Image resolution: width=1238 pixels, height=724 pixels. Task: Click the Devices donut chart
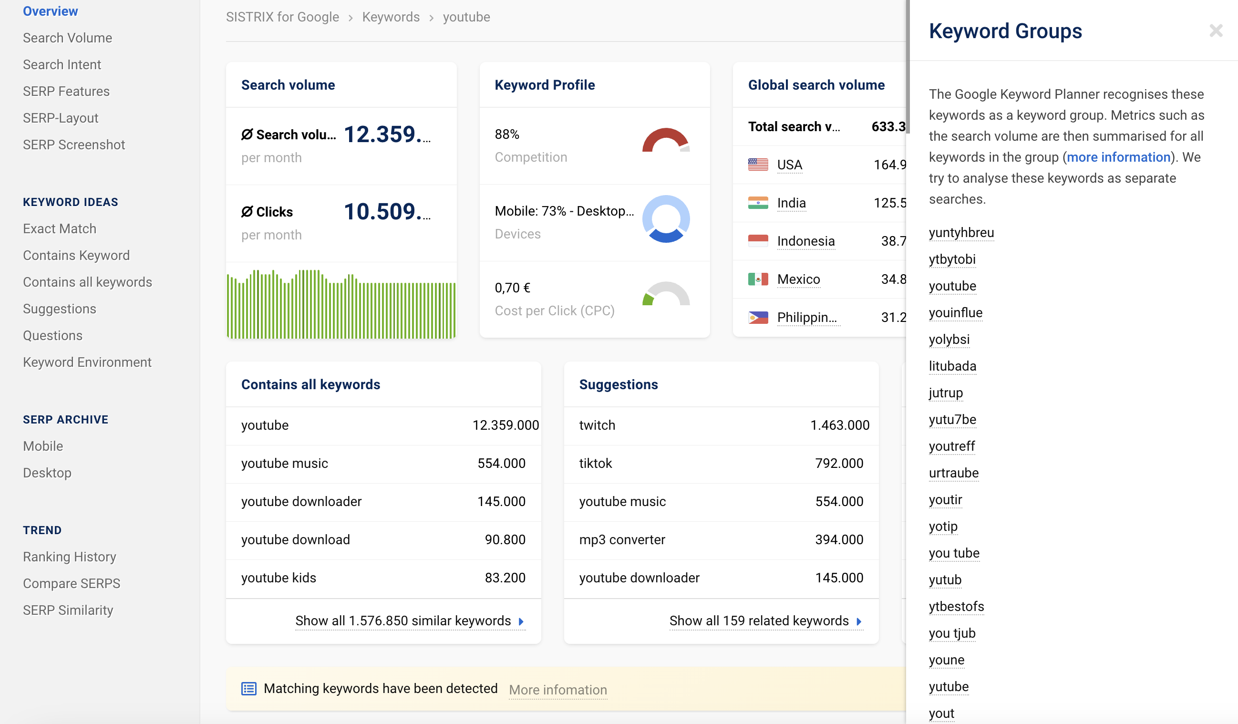pos(666,218)
